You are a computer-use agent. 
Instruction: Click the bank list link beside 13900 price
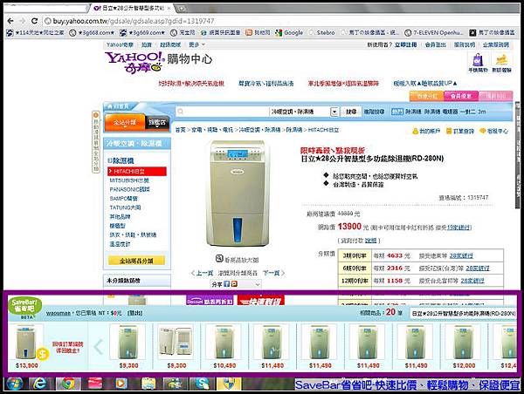pos(459,228)
